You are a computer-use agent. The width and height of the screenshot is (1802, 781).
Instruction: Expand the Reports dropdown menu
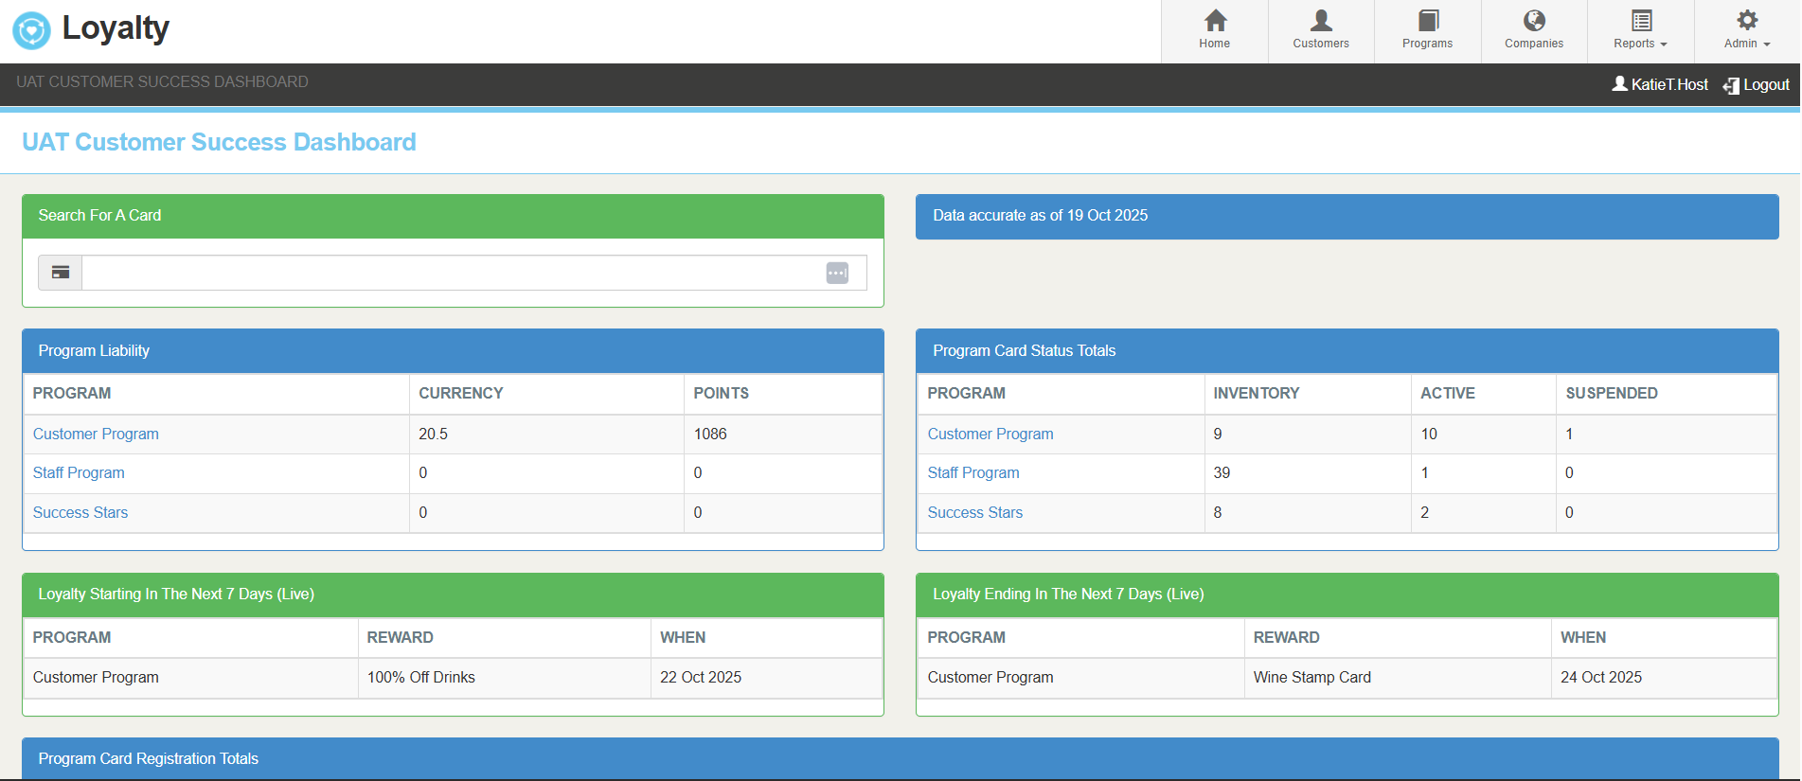[1640, 31]
